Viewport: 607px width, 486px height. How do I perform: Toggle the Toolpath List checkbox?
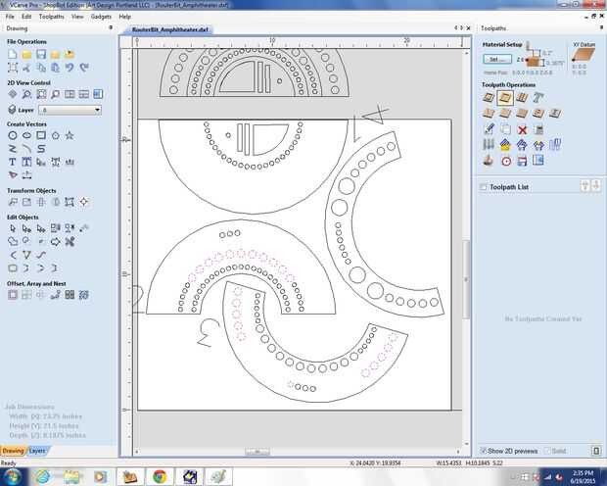[483, 187]
